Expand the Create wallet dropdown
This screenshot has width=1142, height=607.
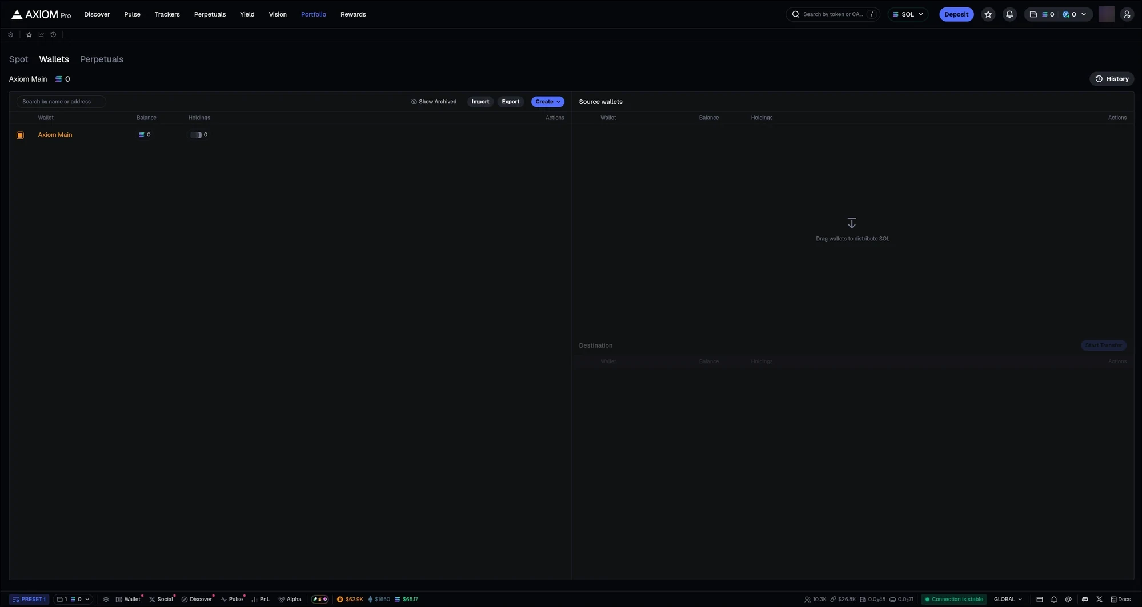[x=547, y=102]
